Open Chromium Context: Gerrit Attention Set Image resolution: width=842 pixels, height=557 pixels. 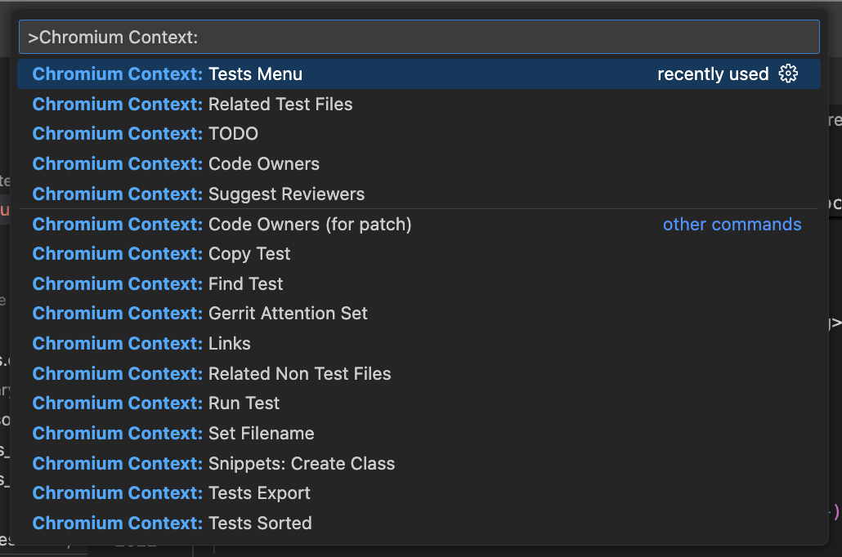point(419,314)
